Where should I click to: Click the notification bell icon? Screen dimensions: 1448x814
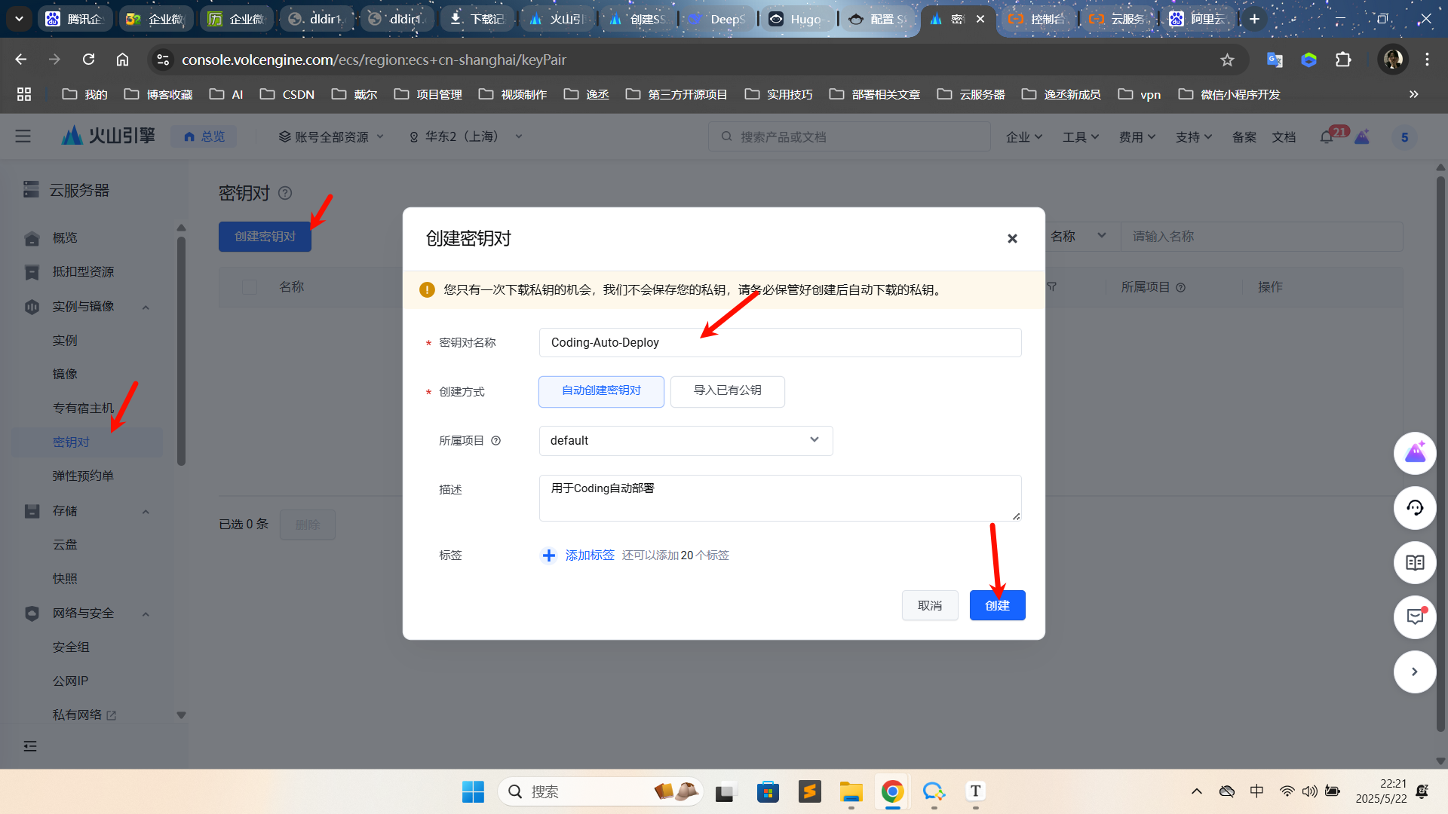[1327, 137]
